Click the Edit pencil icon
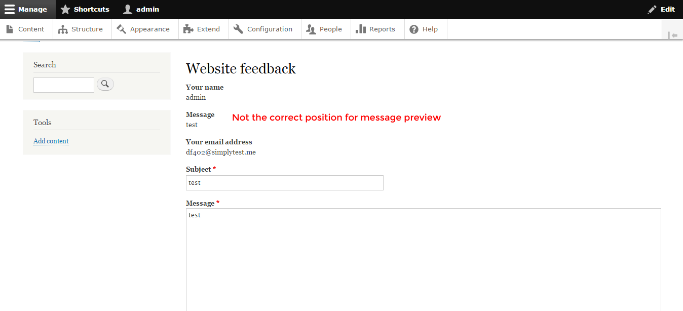This screenshot has height=311, width=683. (x=652, y=9)
